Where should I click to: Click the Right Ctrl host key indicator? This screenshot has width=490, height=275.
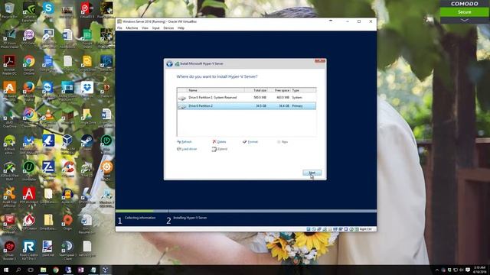pyautogui.click(x=366, y=229)
